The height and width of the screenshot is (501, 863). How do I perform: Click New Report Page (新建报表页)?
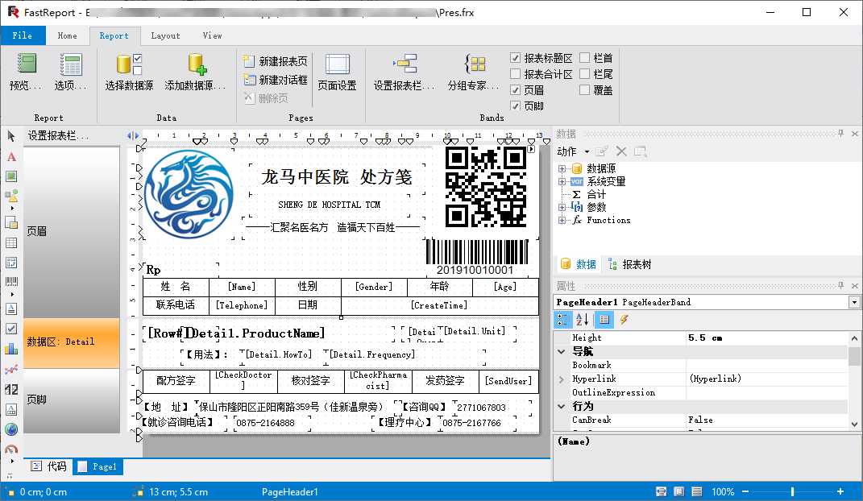click(276, 61)
